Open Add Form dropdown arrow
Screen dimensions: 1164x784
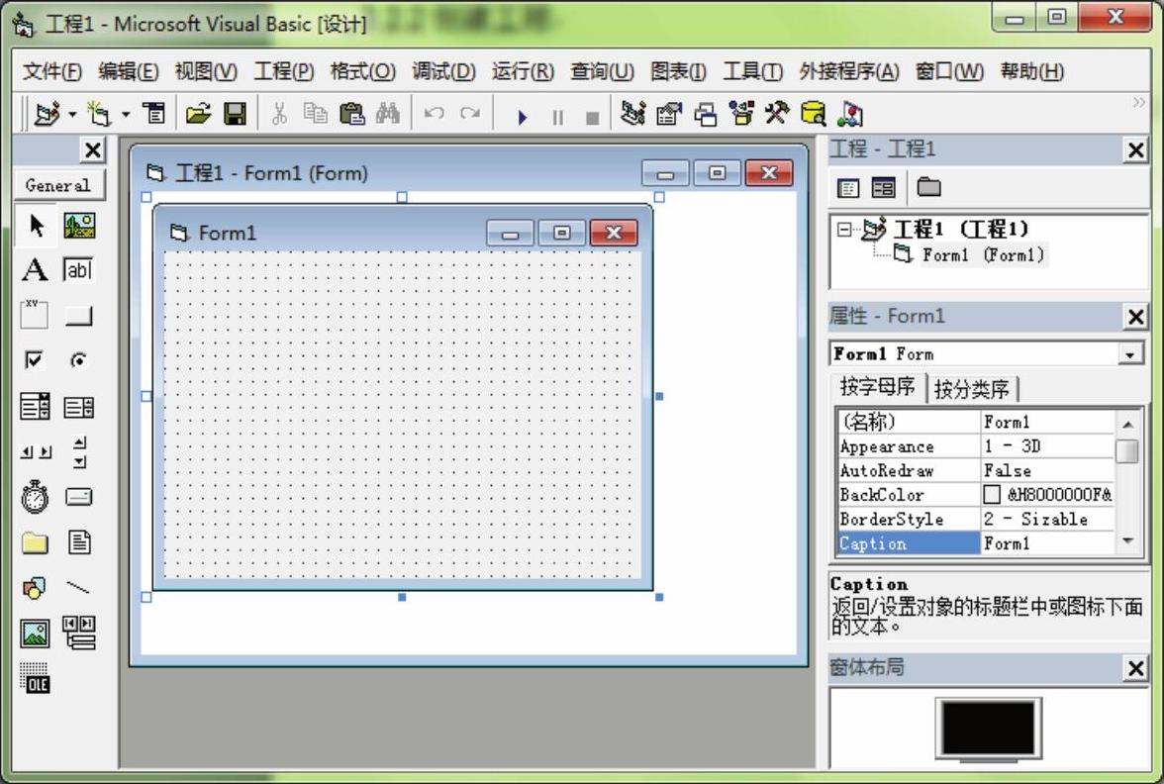point(126,115)
